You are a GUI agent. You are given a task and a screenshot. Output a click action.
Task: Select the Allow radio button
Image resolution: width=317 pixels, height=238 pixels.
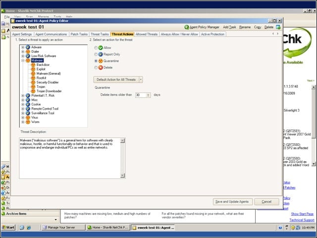coord(96,48)
